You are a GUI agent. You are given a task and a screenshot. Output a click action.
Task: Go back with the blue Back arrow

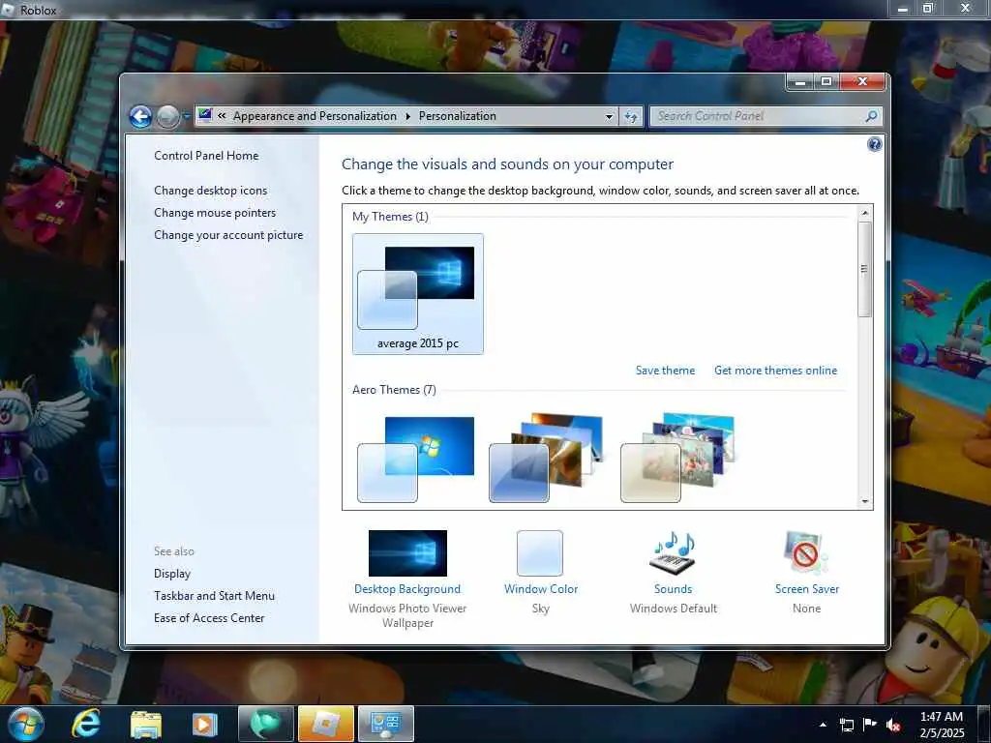(140, 117)
